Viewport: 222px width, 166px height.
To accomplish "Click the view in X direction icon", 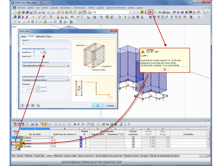I will tap(172, 17).
